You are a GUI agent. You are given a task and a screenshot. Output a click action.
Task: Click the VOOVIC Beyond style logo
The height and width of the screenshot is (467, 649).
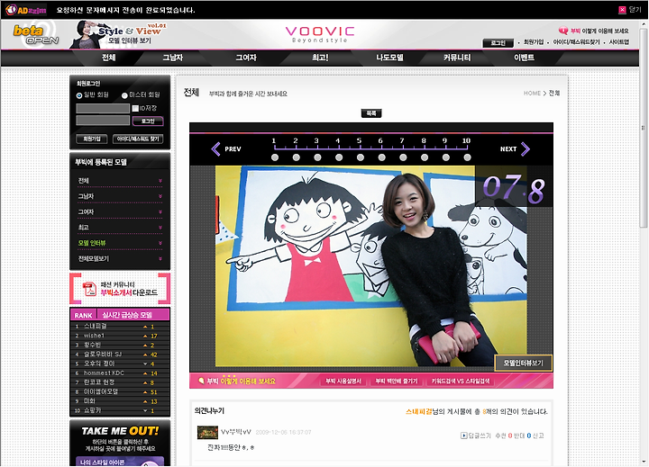319,34
